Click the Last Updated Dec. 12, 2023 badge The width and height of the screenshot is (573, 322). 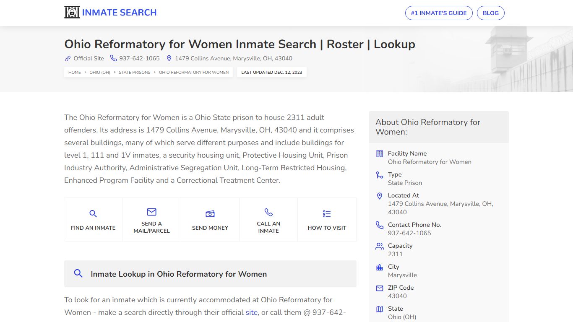272,72
